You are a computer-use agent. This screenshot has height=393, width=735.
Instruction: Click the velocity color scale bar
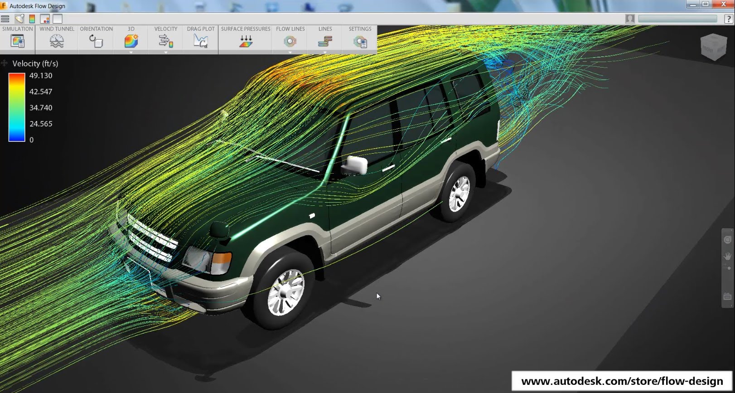pyautogui.click(x=17, y=107)
